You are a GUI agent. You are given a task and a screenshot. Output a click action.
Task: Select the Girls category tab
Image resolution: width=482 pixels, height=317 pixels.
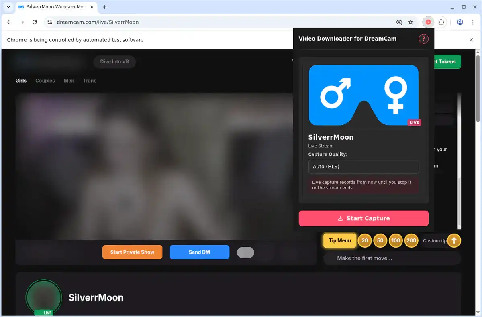21,81
